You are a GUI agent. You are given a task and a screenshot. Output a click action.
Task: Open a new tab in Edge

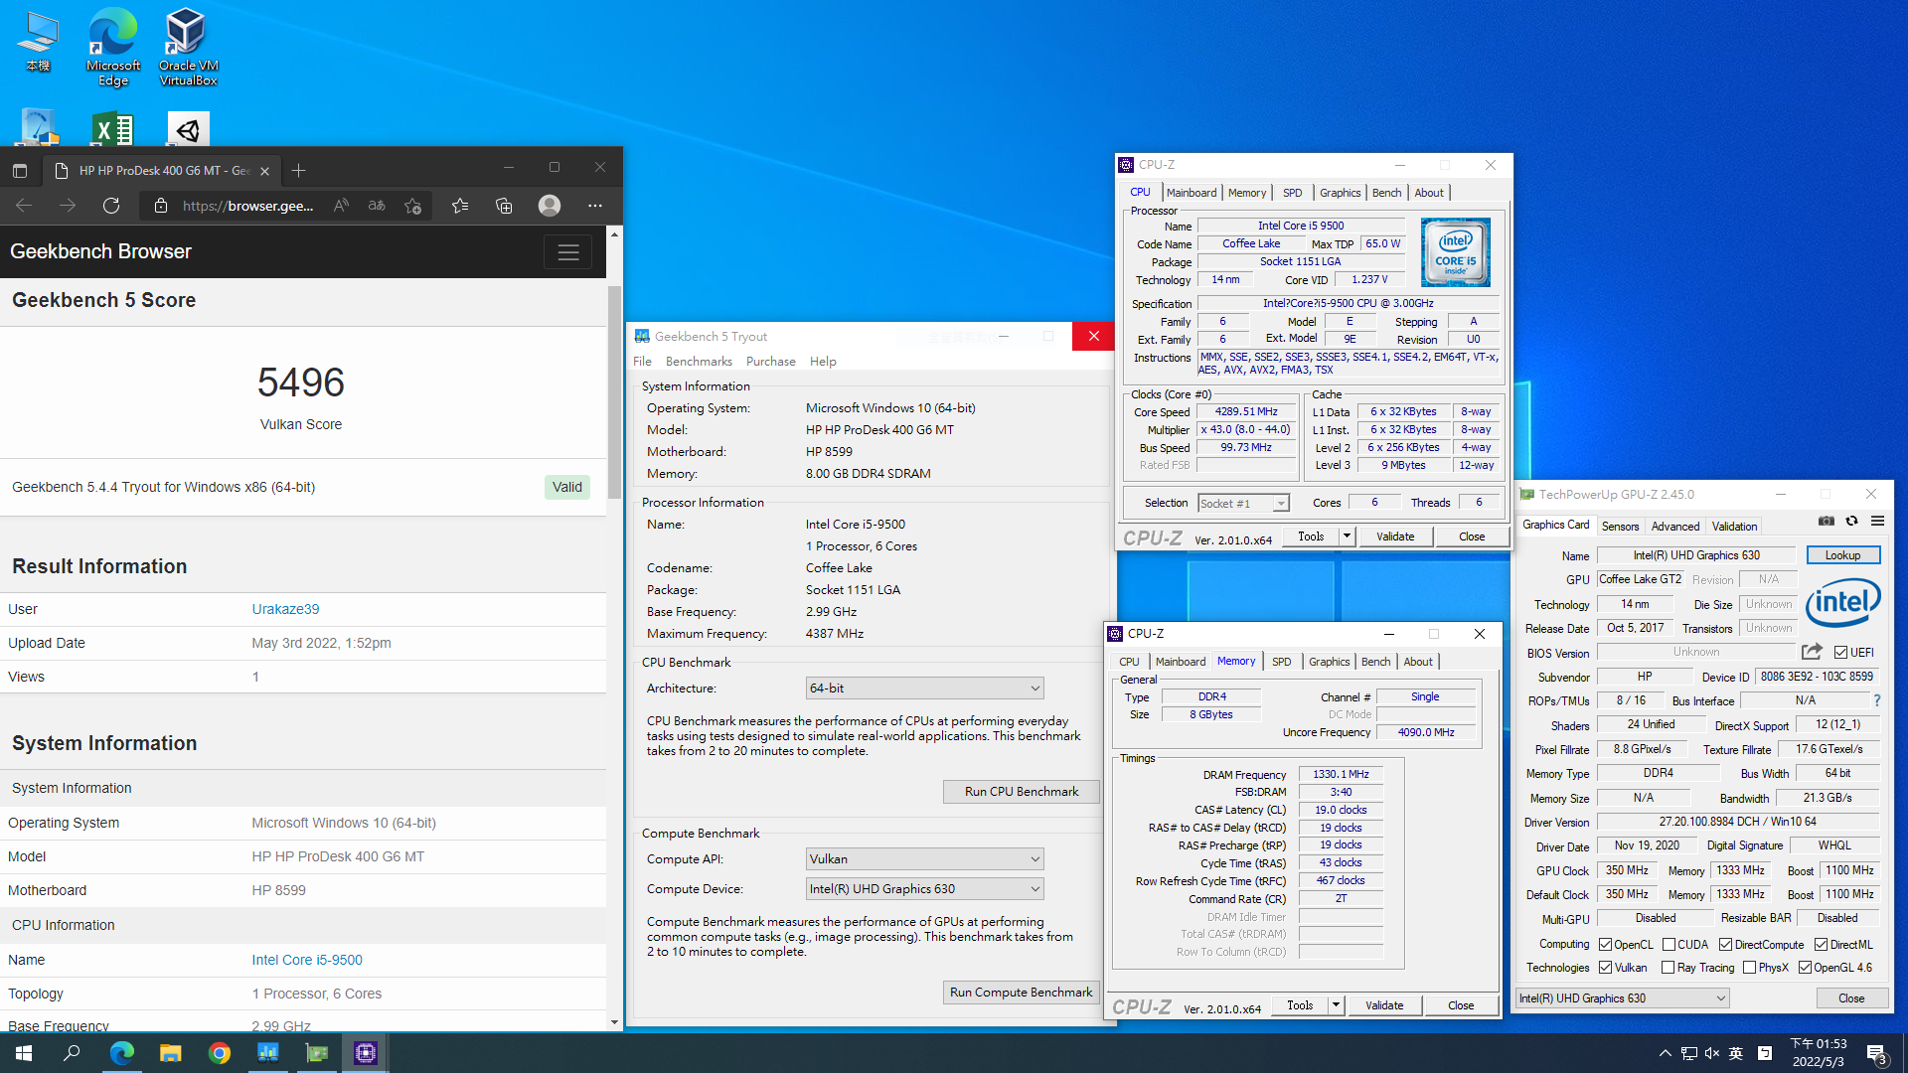click(x=298, y=171)
